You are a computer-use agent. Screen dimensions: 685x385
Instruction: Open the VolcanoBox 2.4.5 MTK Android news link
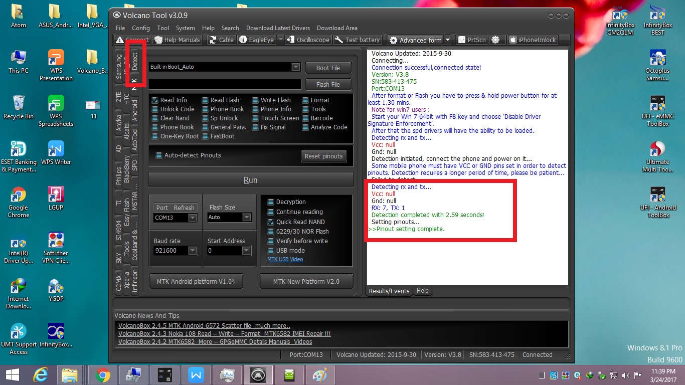coord(204,326)
